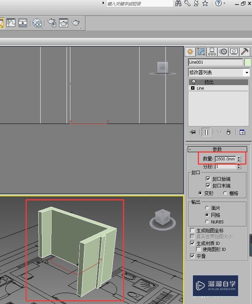252x304 pixels.
Task: Open the object color swatch
Action: click(x=247, y=62)
